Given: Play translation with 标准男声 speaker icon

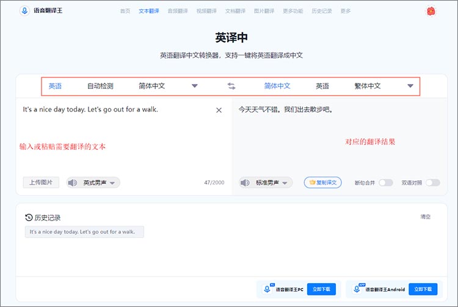Looking at the screenshot, I should click(x=245, y=183).
